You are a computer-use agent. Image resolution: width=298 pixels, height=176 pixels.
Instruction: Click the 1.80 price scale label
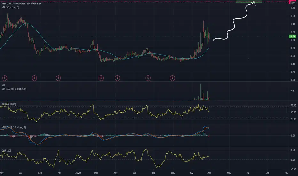pos(293,8)
